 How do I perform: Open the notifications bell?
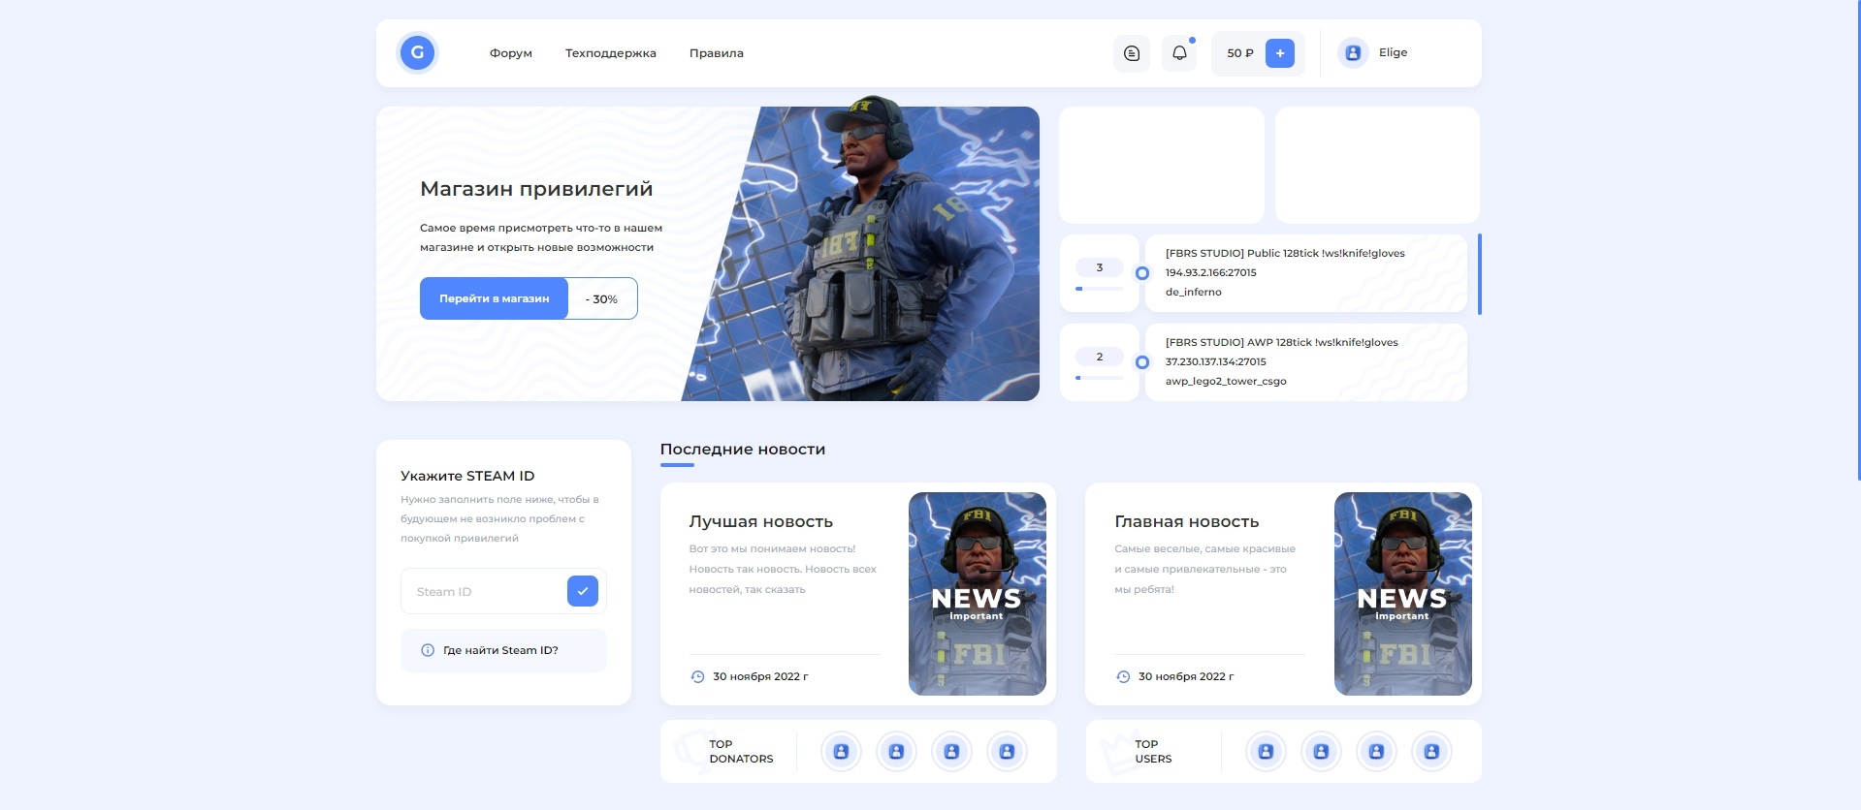tap(1179, 53)
